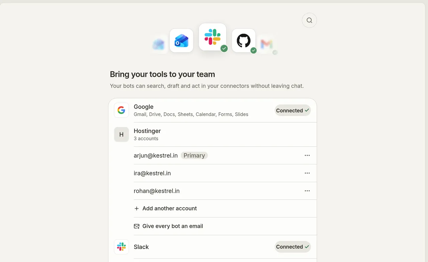
Task: Click the 3 accounts label
Action: click(146, 138)
